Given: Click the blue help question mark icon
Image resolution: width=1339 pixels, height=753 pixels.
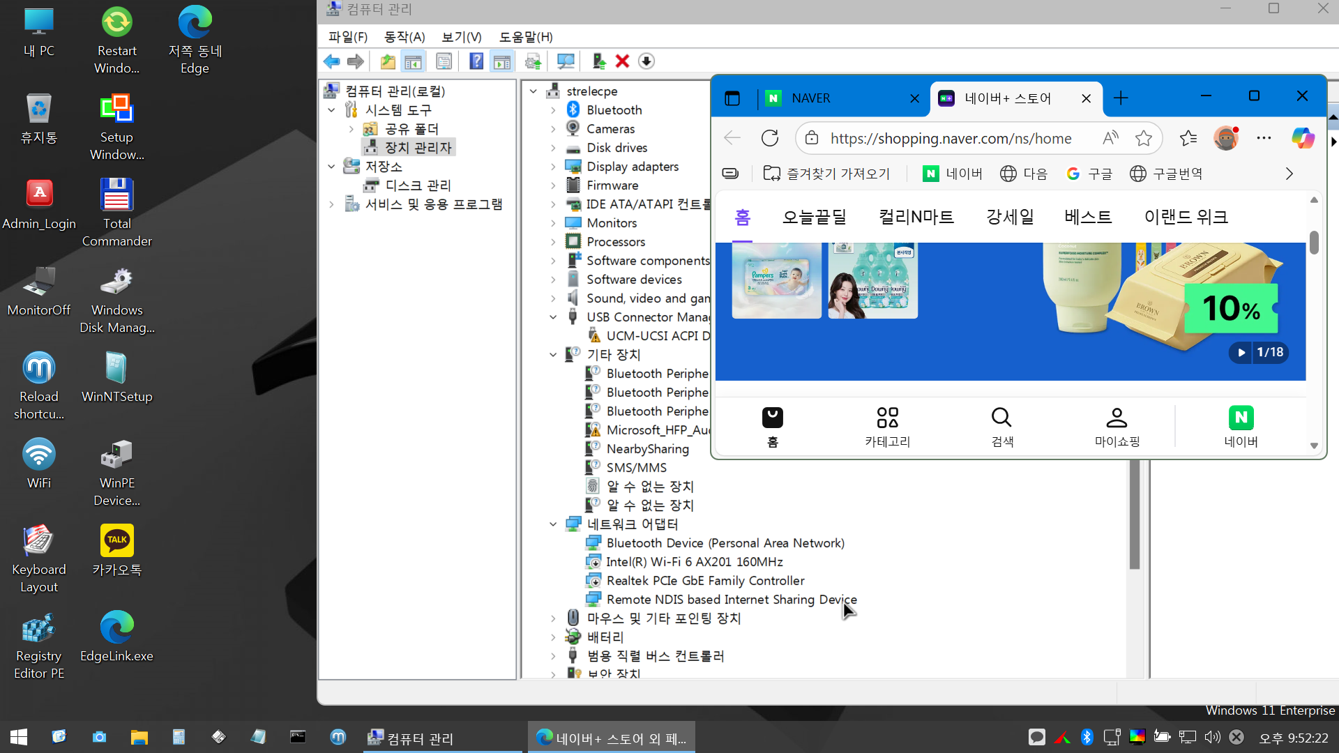Looking at the screenshot, I should (x=476, y=61).
